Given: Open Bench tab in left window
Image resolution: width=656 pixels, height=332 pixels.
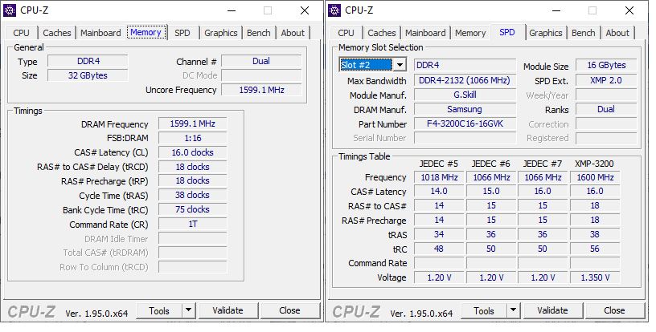Looking at the screenshot, I should [259, 33].
